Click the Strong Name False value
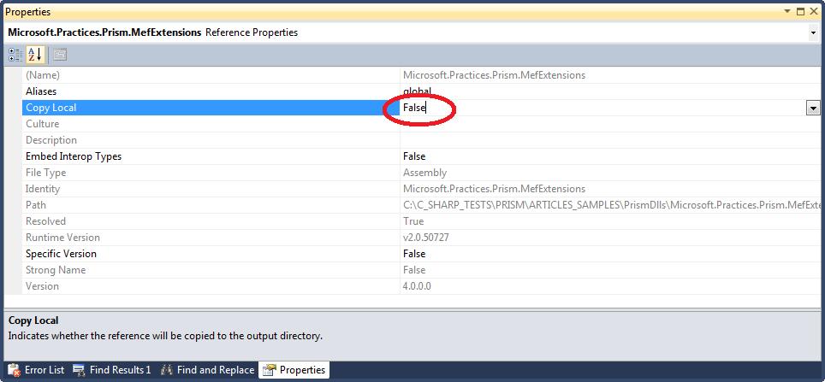 coord(414,270)
